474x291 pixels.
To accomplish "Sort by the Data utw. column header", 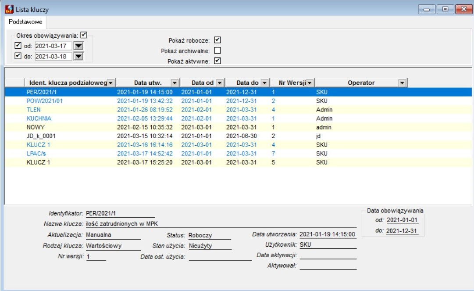I will pyautogui.click(x=148, y=83).
